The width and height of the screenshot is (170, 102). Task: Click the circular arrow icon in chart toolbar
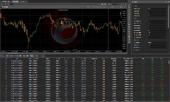(129, 29)
